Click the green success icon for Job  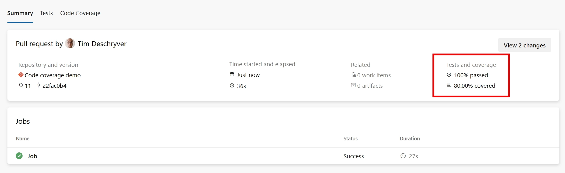[19, 156]
